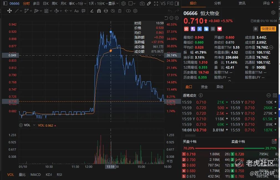Reset chart zoom with the undo arrow
This screenshot has height=180, width=280.
click(x=166, y=18)
